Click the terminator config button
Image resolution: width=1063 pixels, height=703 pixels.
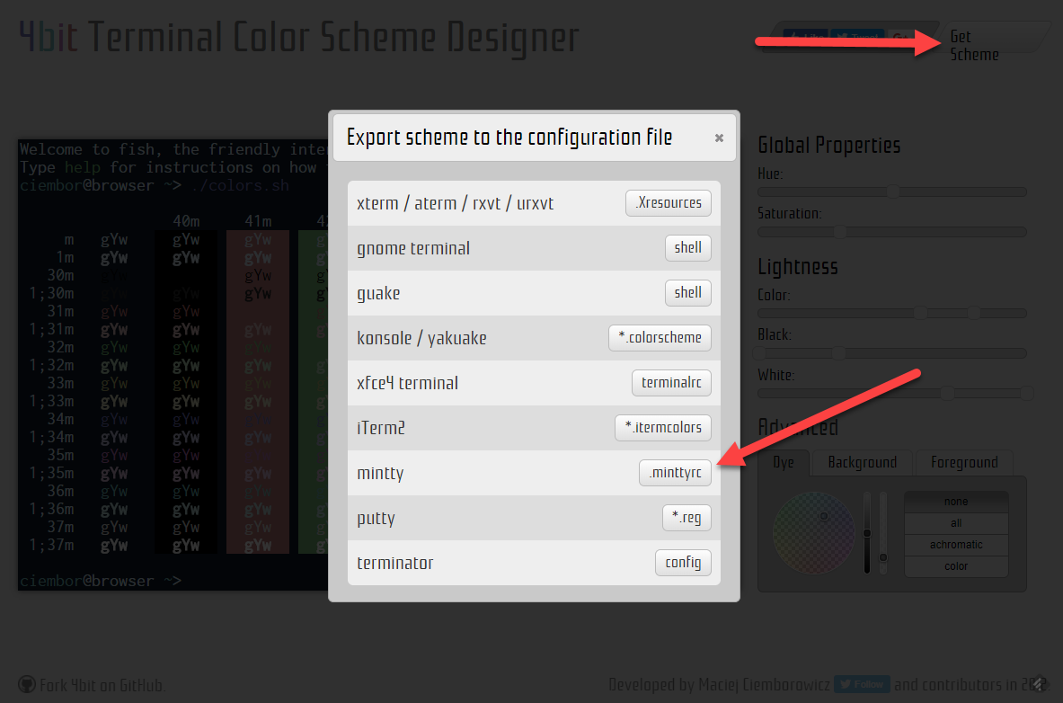click(x=683, y=563)
